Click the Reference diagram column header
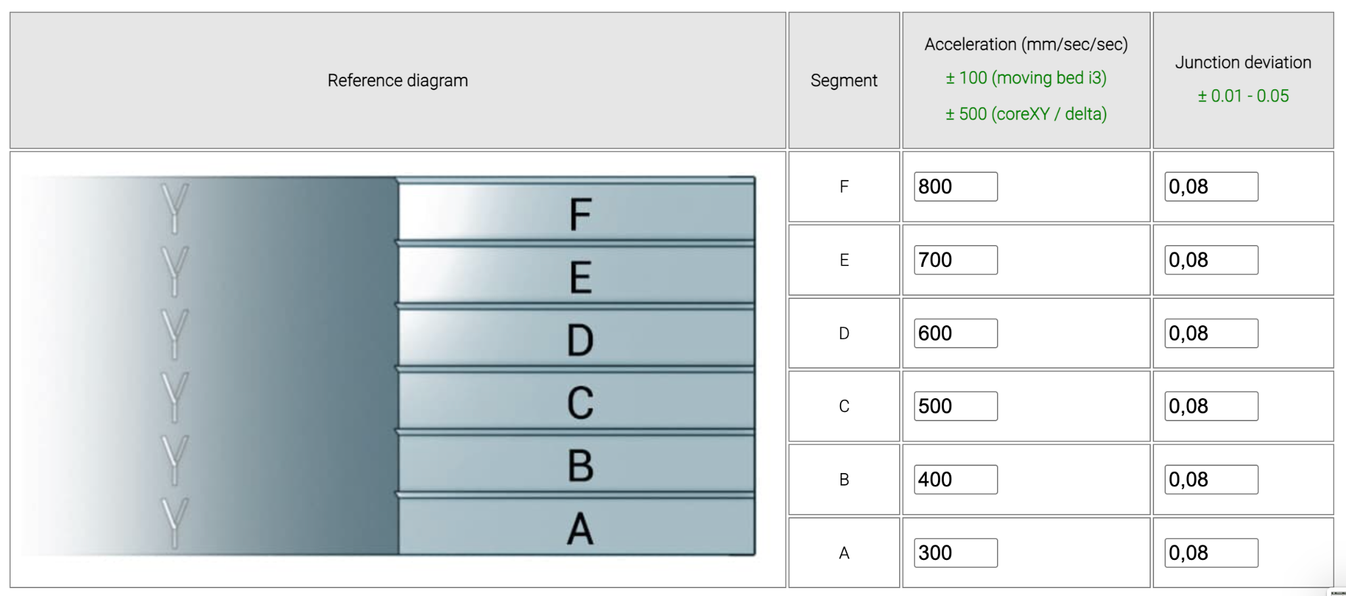 click(x=398, y=80)
